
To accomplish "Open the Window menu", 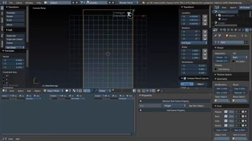I will point(29,3).
